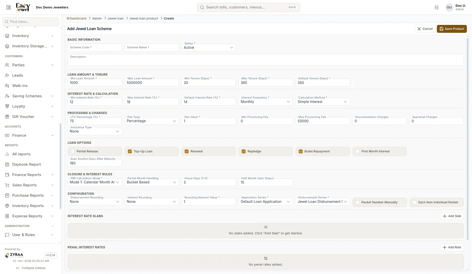
Task: Open the Fee Type dropdown
Action: 152,121
